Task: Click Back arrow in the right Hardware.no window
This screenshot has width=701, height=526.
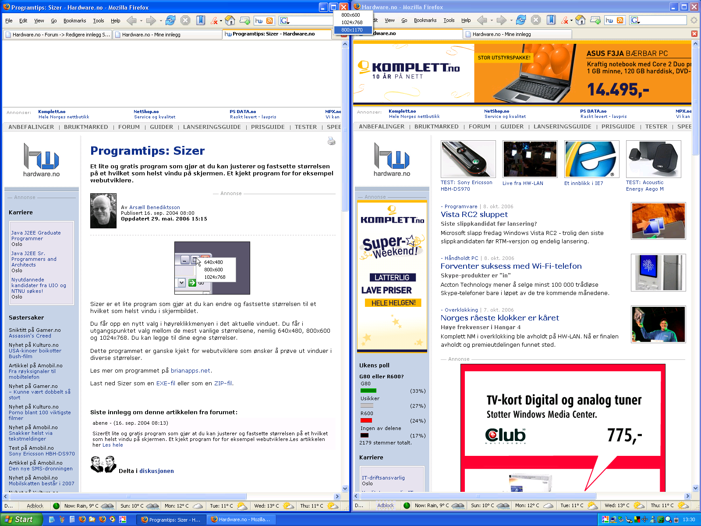Action: coord(481,20)
